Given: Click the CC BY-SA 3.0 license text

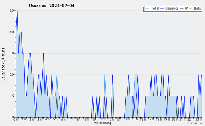Looking at the screenshot, I should pos(194,123).
